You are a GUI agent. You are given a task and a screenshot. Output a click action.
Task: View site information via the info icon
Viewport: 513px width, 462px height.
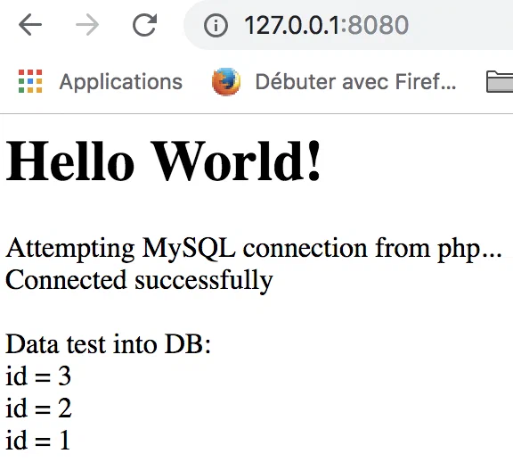[216, 25]
